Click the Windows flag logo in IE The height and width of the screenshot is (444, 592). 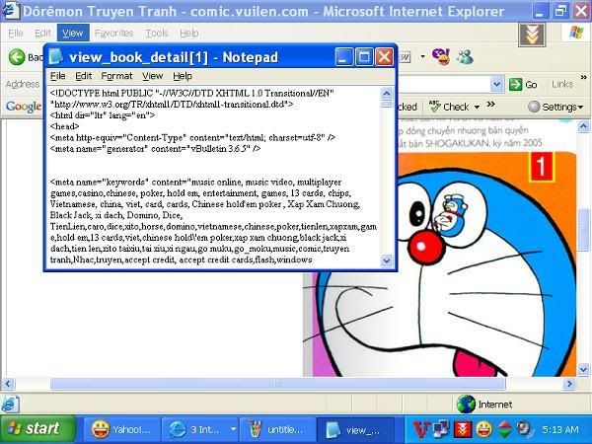(x=576, y=33)
